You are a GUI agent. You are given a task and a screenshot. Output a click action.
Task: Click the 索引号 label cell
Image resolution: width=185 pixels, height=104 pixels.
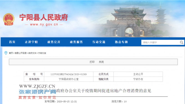click(x=34, y=74)
